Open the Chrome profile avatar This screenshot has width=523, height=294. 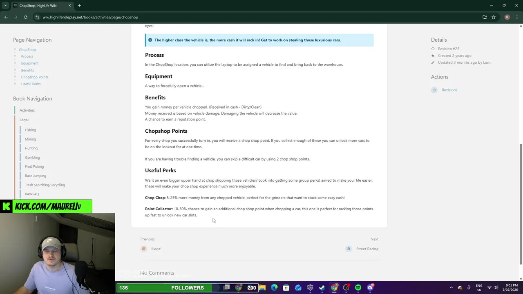click(507, 17)
